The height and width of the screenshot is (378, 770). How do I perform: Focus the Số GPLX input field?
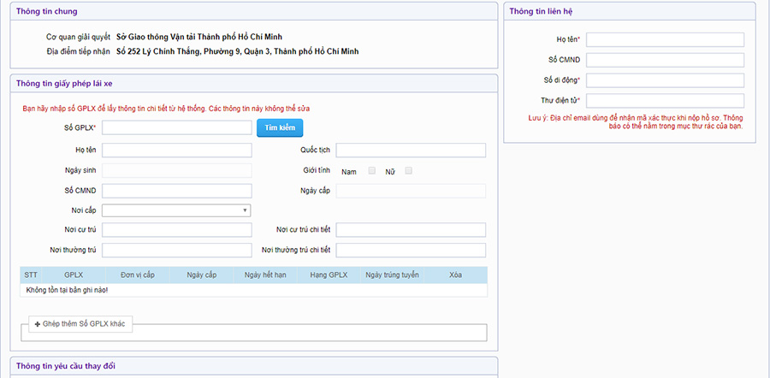176,127
